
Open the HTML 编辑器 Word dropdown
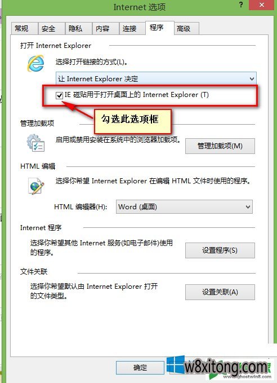pyautogui.click(x=184, y=207)
